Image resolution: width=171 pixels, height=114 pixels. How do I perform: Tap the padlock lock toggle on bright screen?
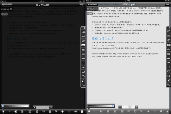(x=167, y=111)
